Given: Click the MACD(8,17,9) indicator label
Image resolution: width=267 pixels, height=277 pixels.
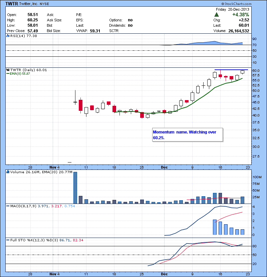Looking at the screenshot, I should [23, 206].
